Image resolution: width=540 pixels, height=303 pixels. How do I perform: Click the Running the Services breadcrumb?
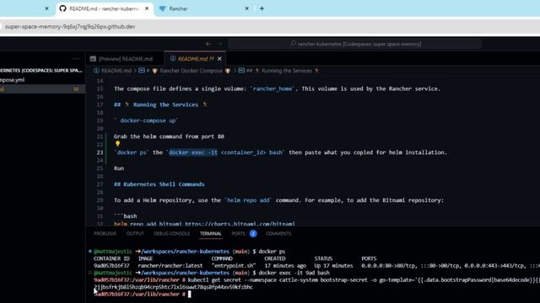click(287, 71)
